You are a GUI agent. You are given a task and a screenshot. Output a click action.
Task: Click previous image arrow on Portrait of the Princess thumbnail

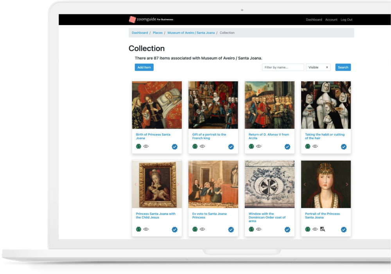point(305,184)
